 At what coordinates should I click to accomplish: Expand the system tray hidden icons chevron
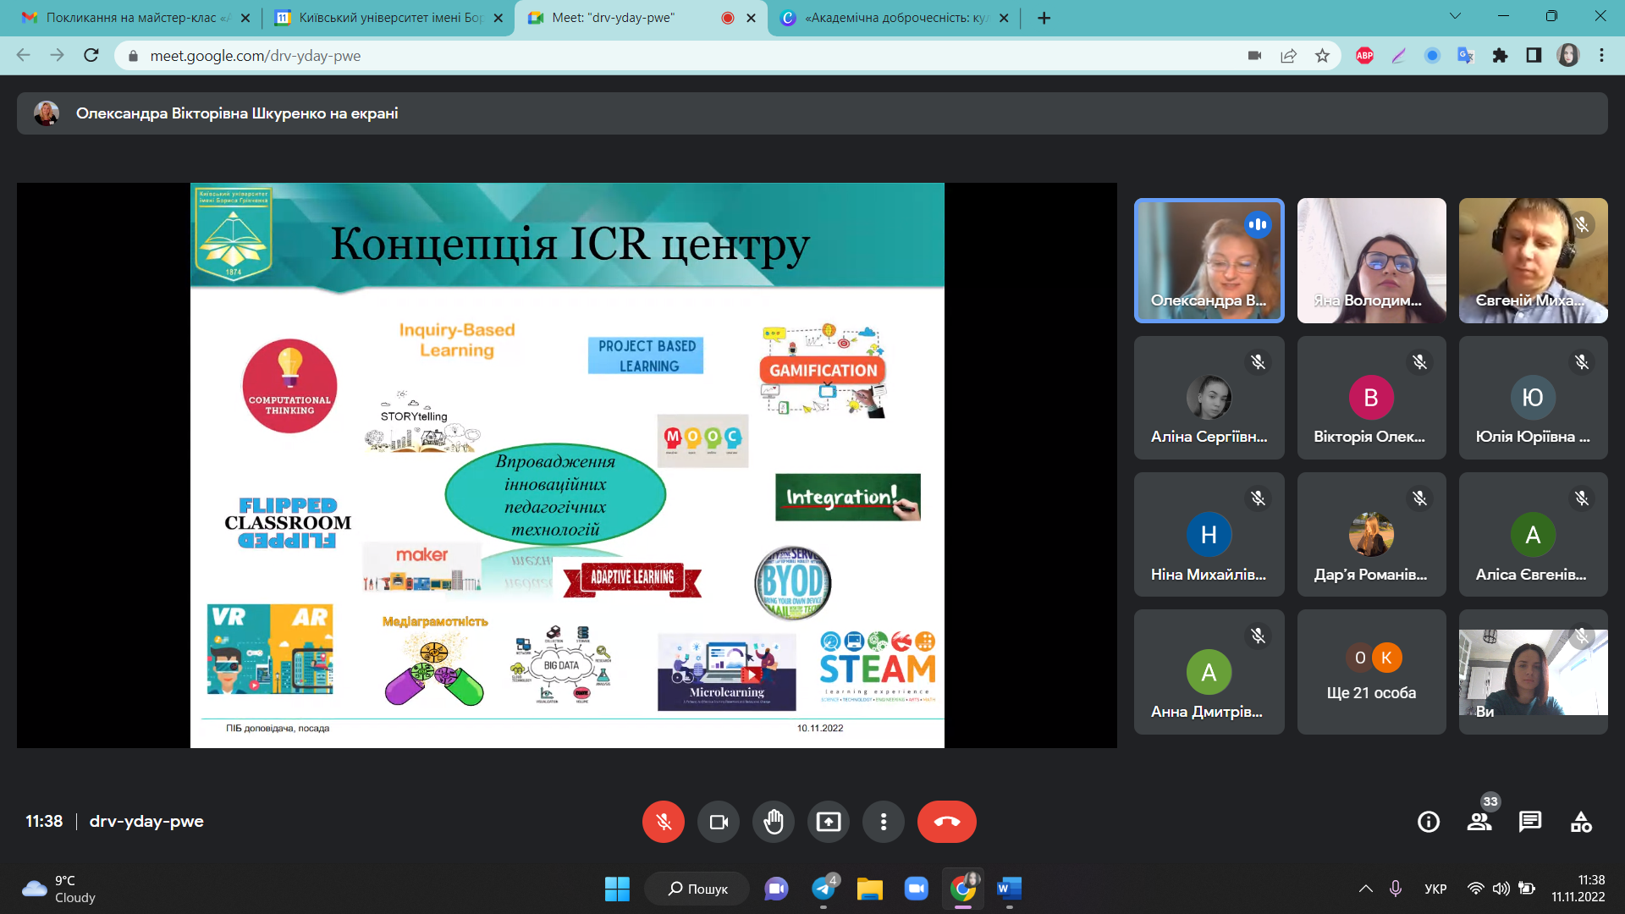pos(1365,889)
